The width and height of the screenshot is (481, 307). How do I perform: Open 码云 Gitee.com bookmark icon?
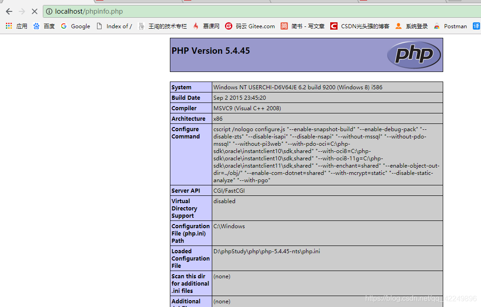pyautogui.click(x=229, y=26)
